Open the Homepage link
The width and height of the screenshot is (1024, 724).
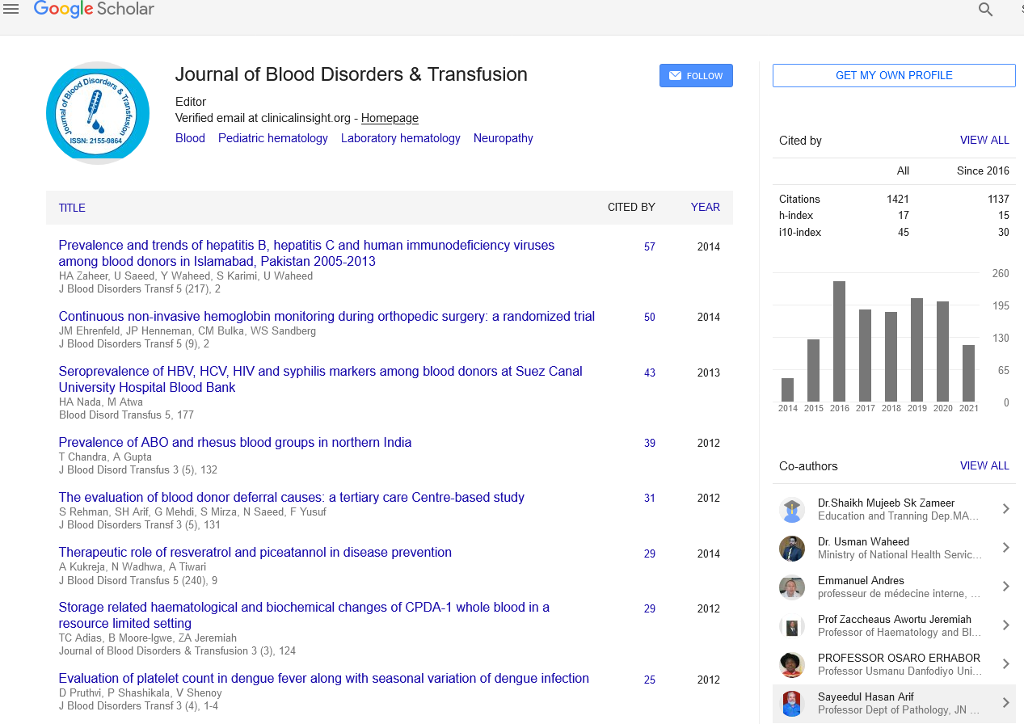(390, 118)
